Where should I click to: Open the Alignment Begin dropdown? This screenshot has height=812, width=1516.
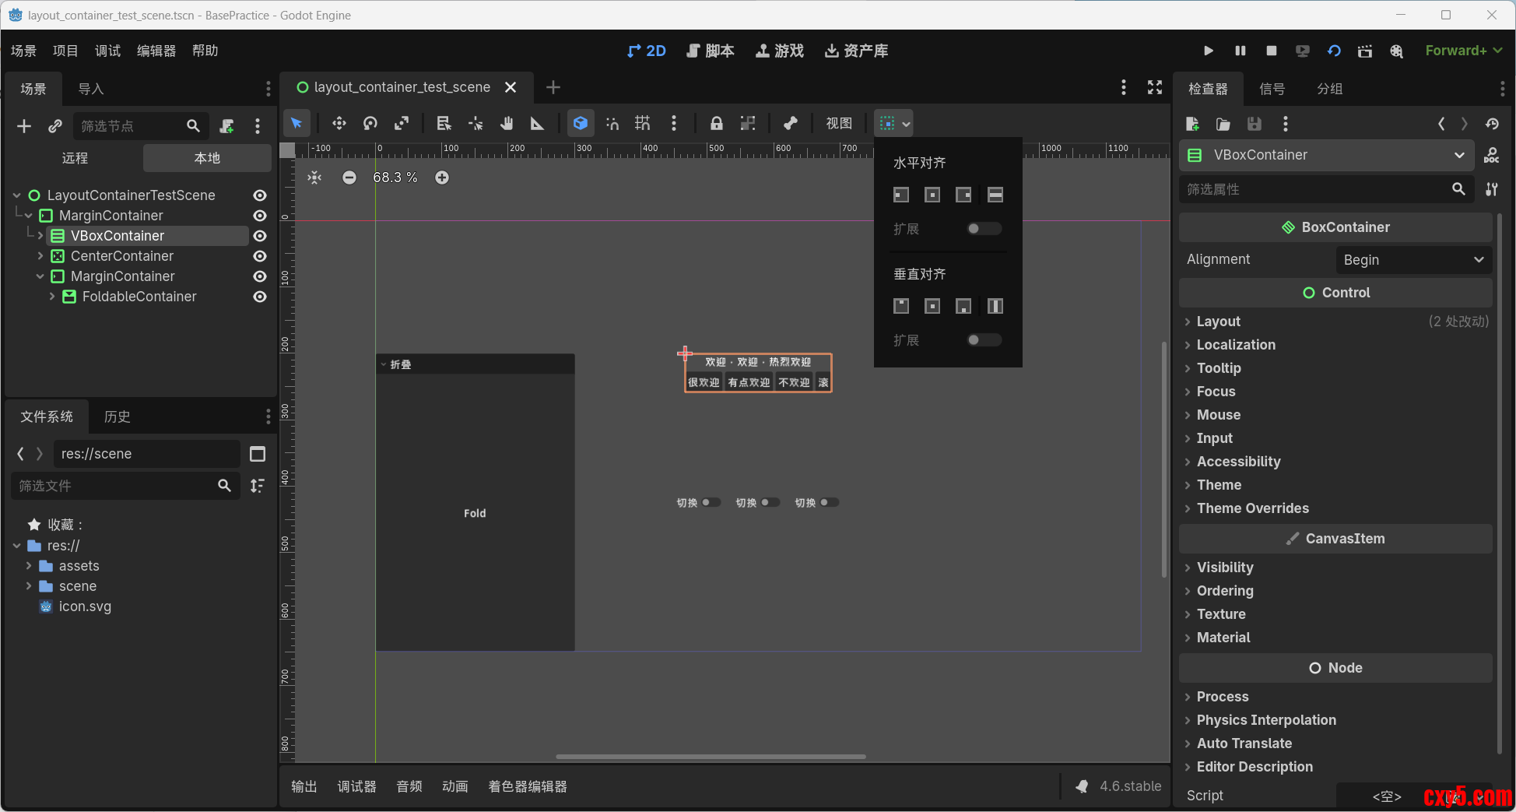(1412, 259)
